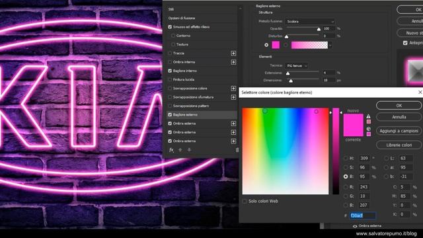Enable the Sovrapposizione pattern checkbox
423x238 pixels.
tap(170, 106)
